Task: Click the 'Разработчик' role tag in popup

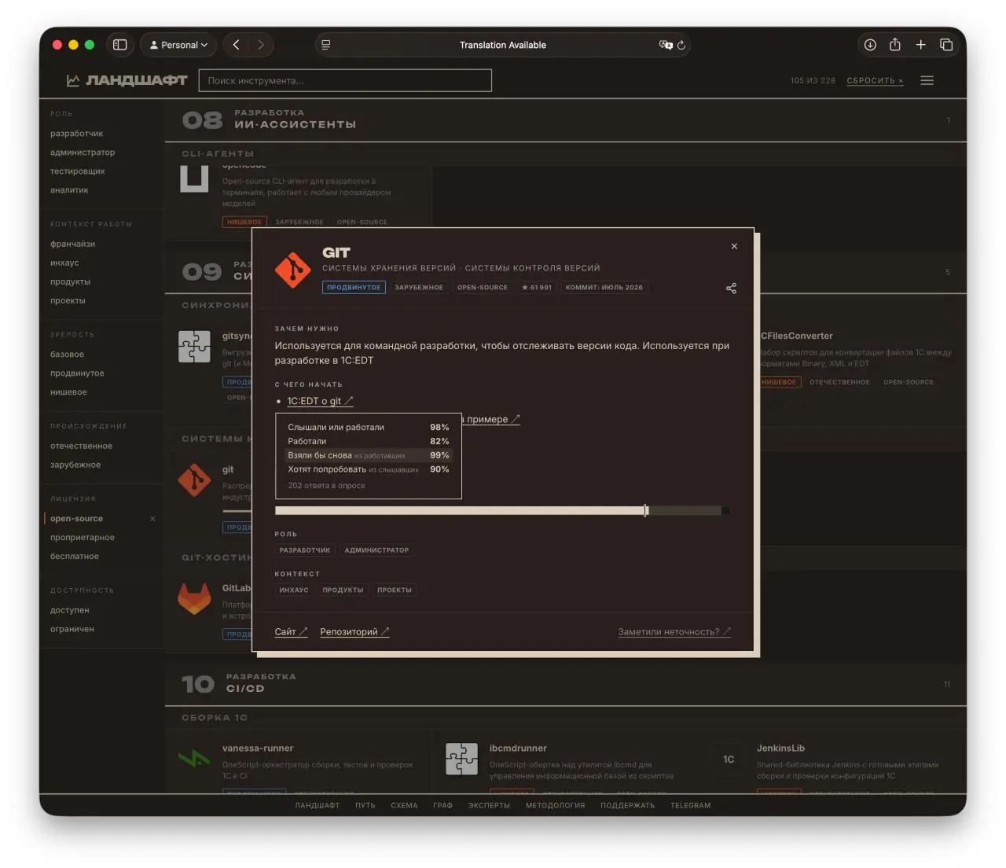Action: tap(305, 550)
